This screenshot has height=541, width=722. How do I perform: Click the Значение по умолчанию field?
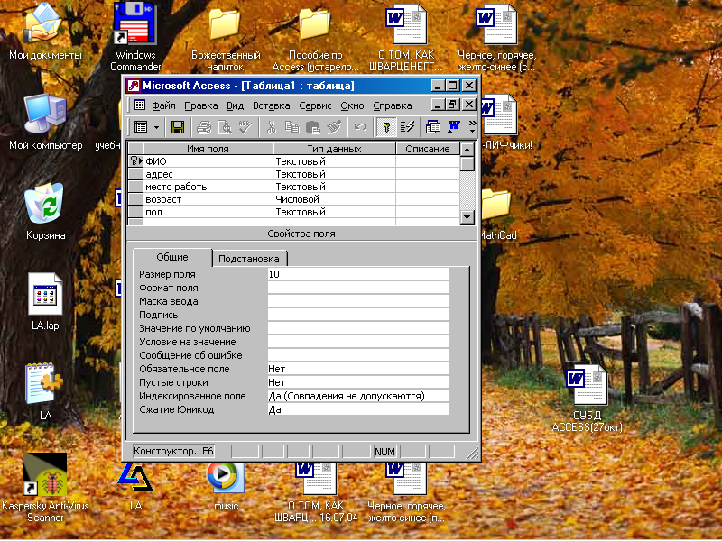click(357, 328)
